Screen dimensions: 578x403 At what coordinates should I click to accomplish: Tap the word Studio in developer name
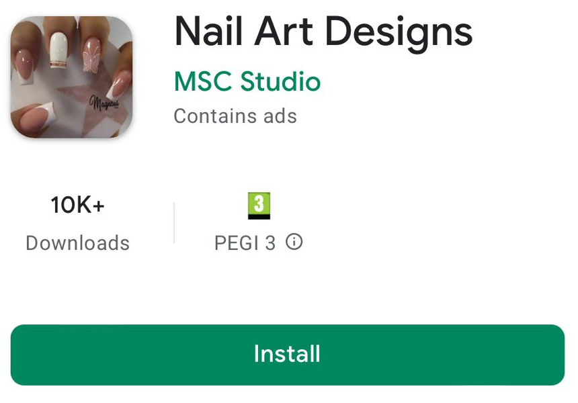tap(280, 81)
